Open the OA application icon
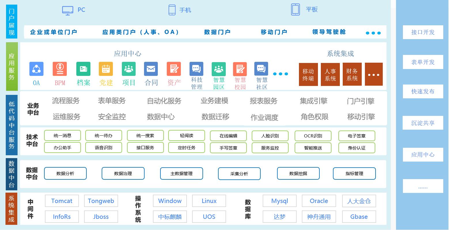This screenshot has height=230, width=449. pyautogui.click(x=36, y=69)
